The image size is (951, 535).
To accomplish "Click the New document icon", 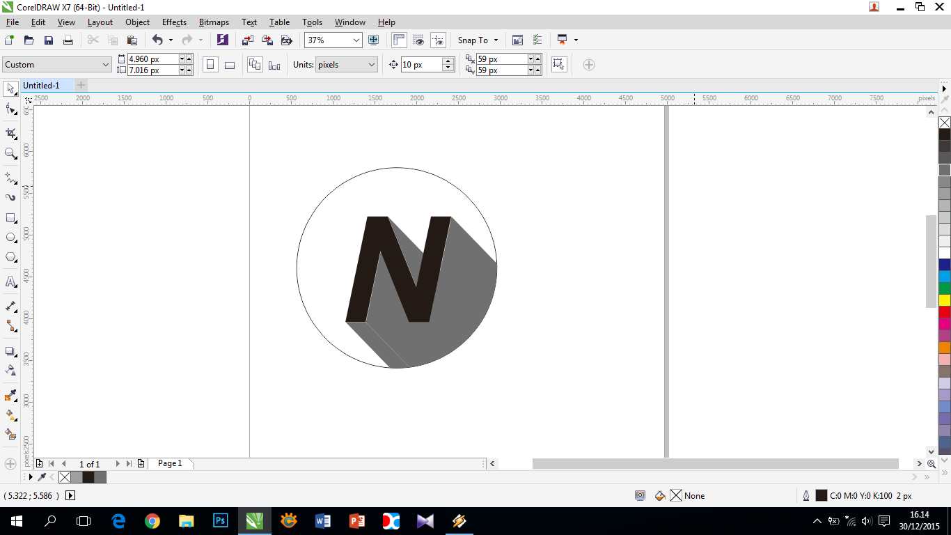I will (10, 40).
